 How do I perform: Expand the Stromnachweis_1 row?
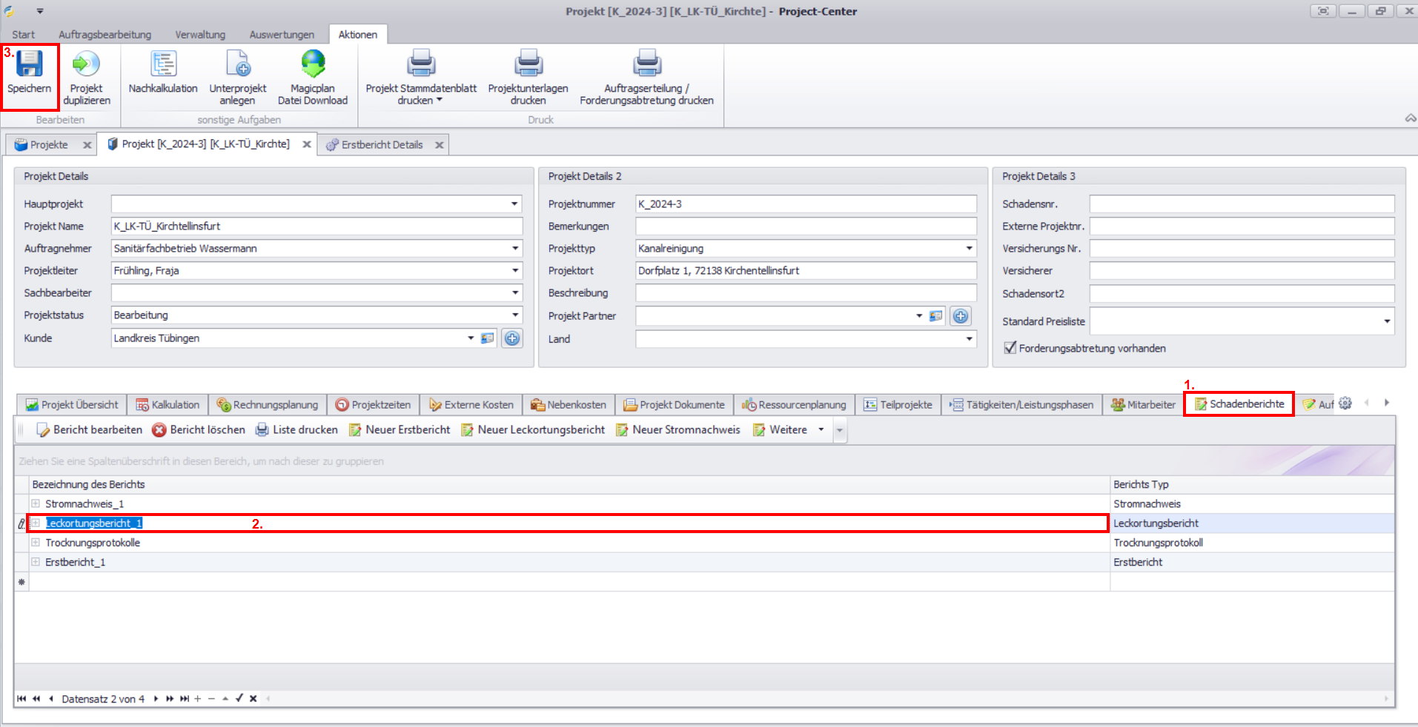(x=36, y=504)
